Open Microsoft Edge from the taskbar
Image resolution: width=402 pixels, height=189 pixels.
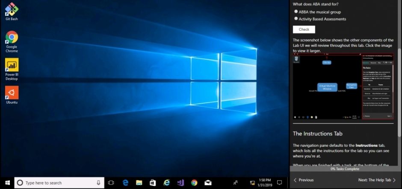tap(126, 183)
